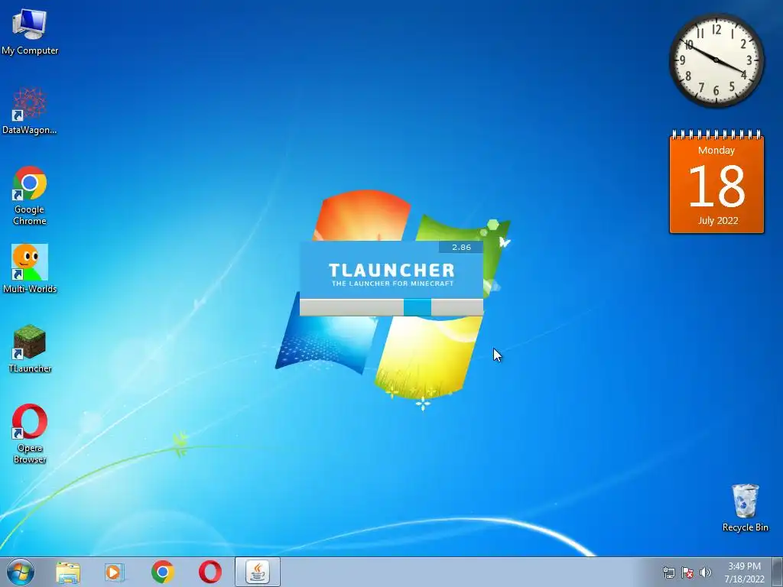Click the Show desktop button on the taskbar
This screenshot has height=587, width=783.
(x=778, y=572)
